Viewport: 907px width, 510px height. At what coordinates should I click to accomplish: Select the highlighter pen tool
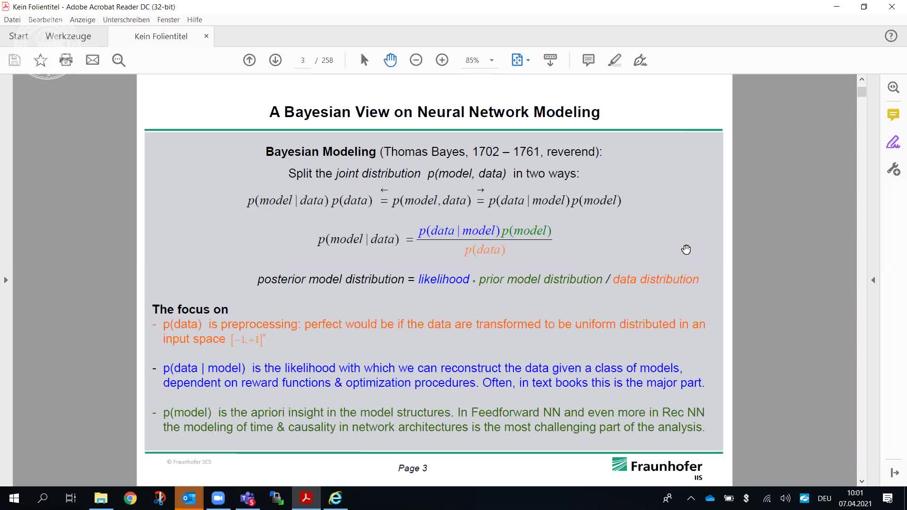click(614, 60)
